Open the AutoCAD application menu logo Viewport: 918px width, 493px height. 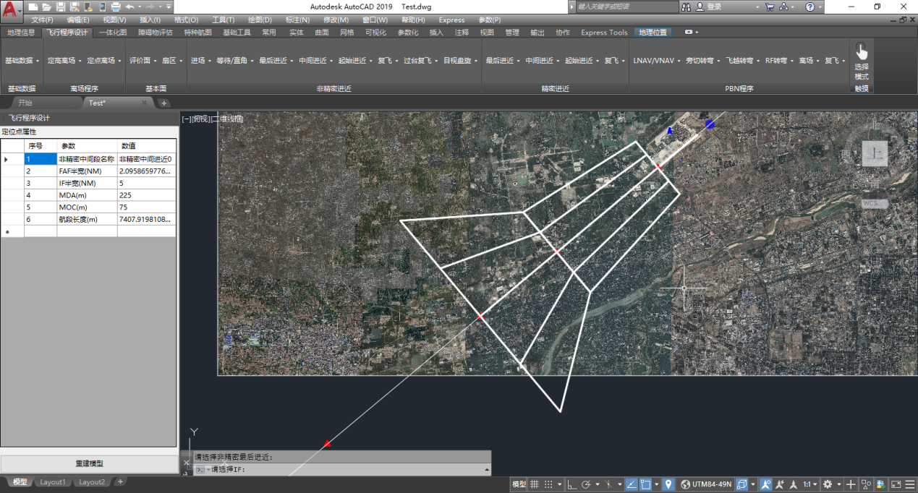[x=11, y=9]
